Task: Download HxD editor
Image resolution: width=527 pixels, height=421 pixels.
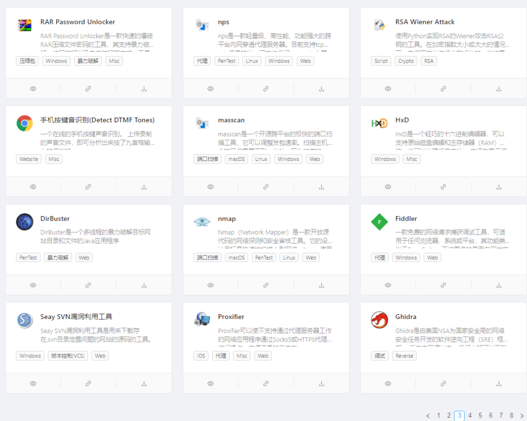Action: click(499, 187)
